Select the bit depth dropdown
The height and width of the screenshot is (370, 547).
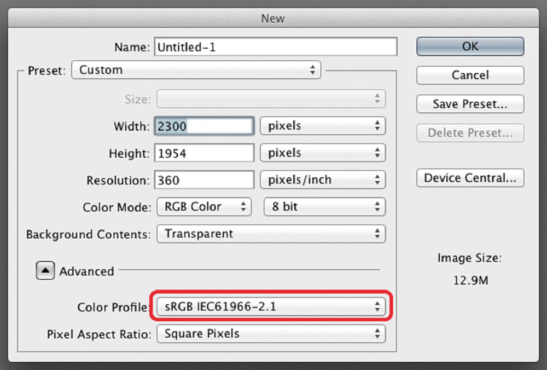click(324, 207)
